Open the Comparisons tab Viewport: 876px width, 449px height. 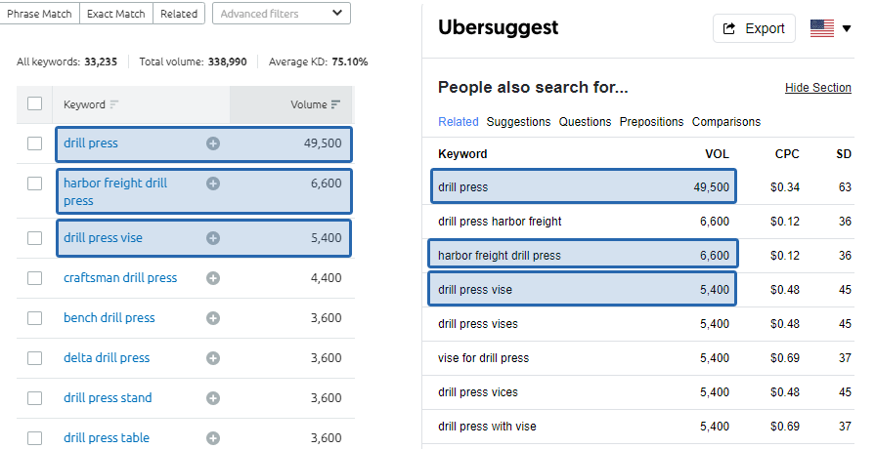(x=726, y=122)
